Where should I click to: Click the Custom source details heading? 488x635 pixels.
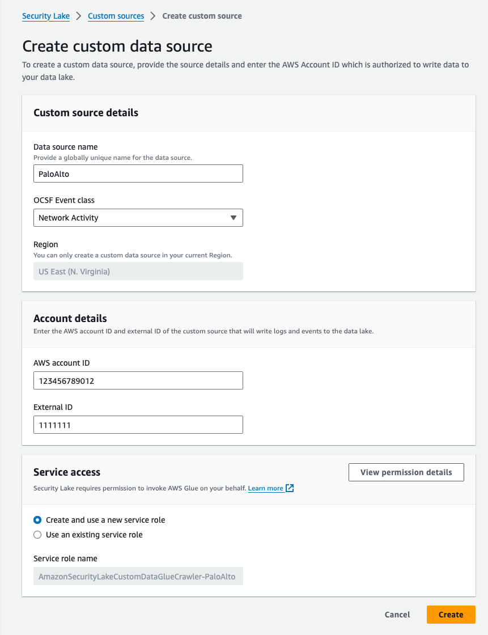(86, 113)
